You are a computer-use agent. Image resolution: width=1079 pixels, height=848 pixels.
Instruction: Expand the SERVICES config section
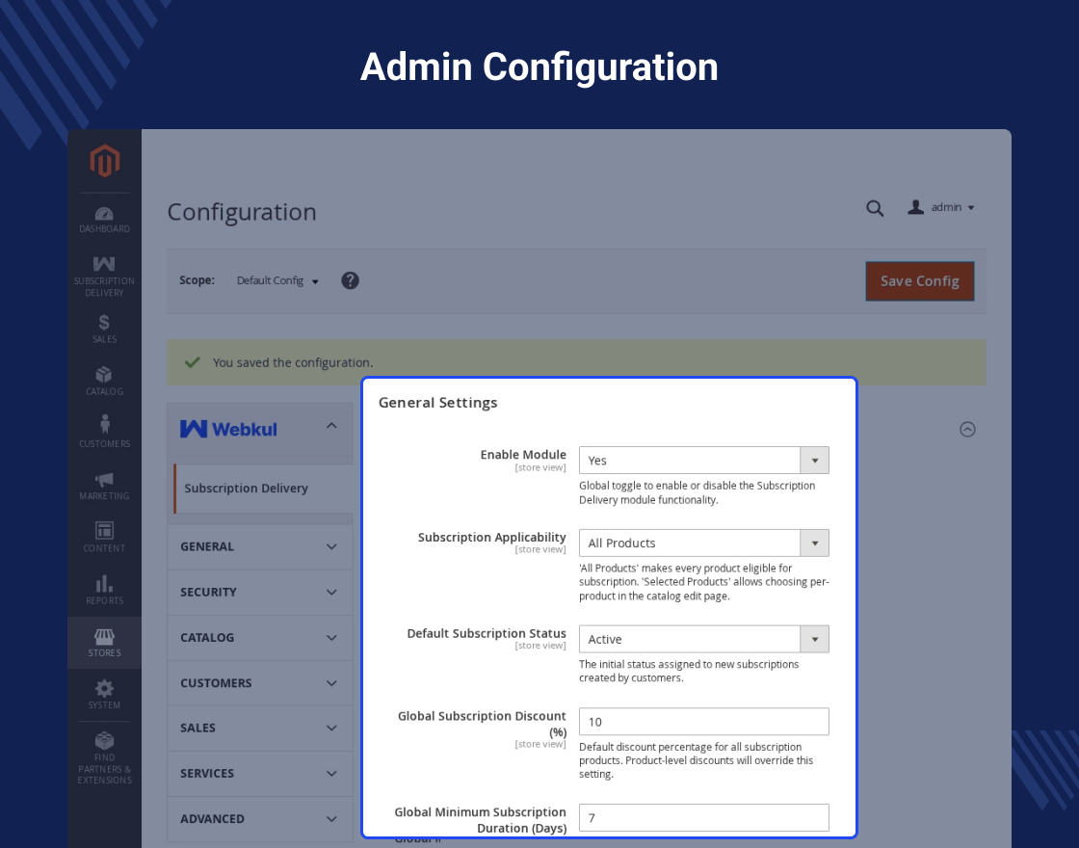click(260, 773)
